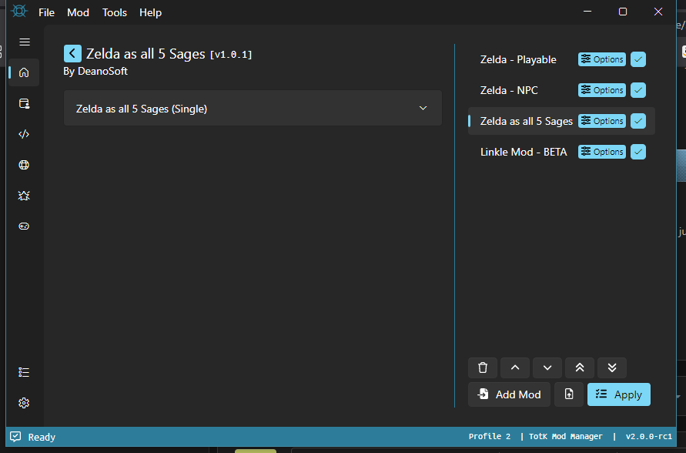
Task: Toggle the Linkle Mod - BETA checkbox
Action: point(638,152)
